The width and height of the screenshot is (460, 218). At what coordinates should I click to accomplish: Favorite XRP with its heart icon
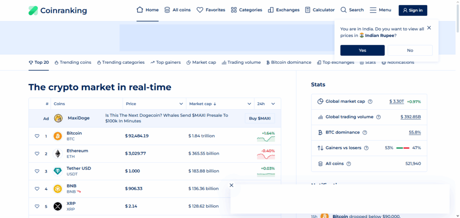coord(37,207)
